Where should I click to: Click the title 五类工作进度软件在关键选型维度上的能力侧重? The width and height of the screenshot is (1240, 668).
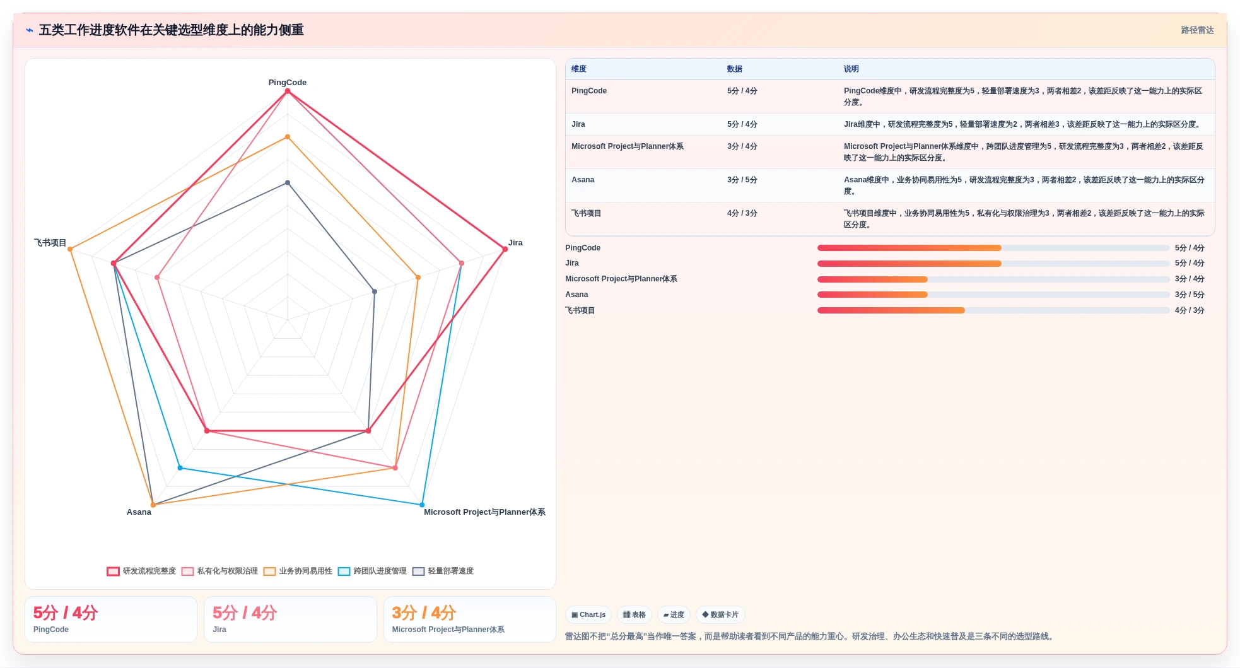click(x=172, y=30)
